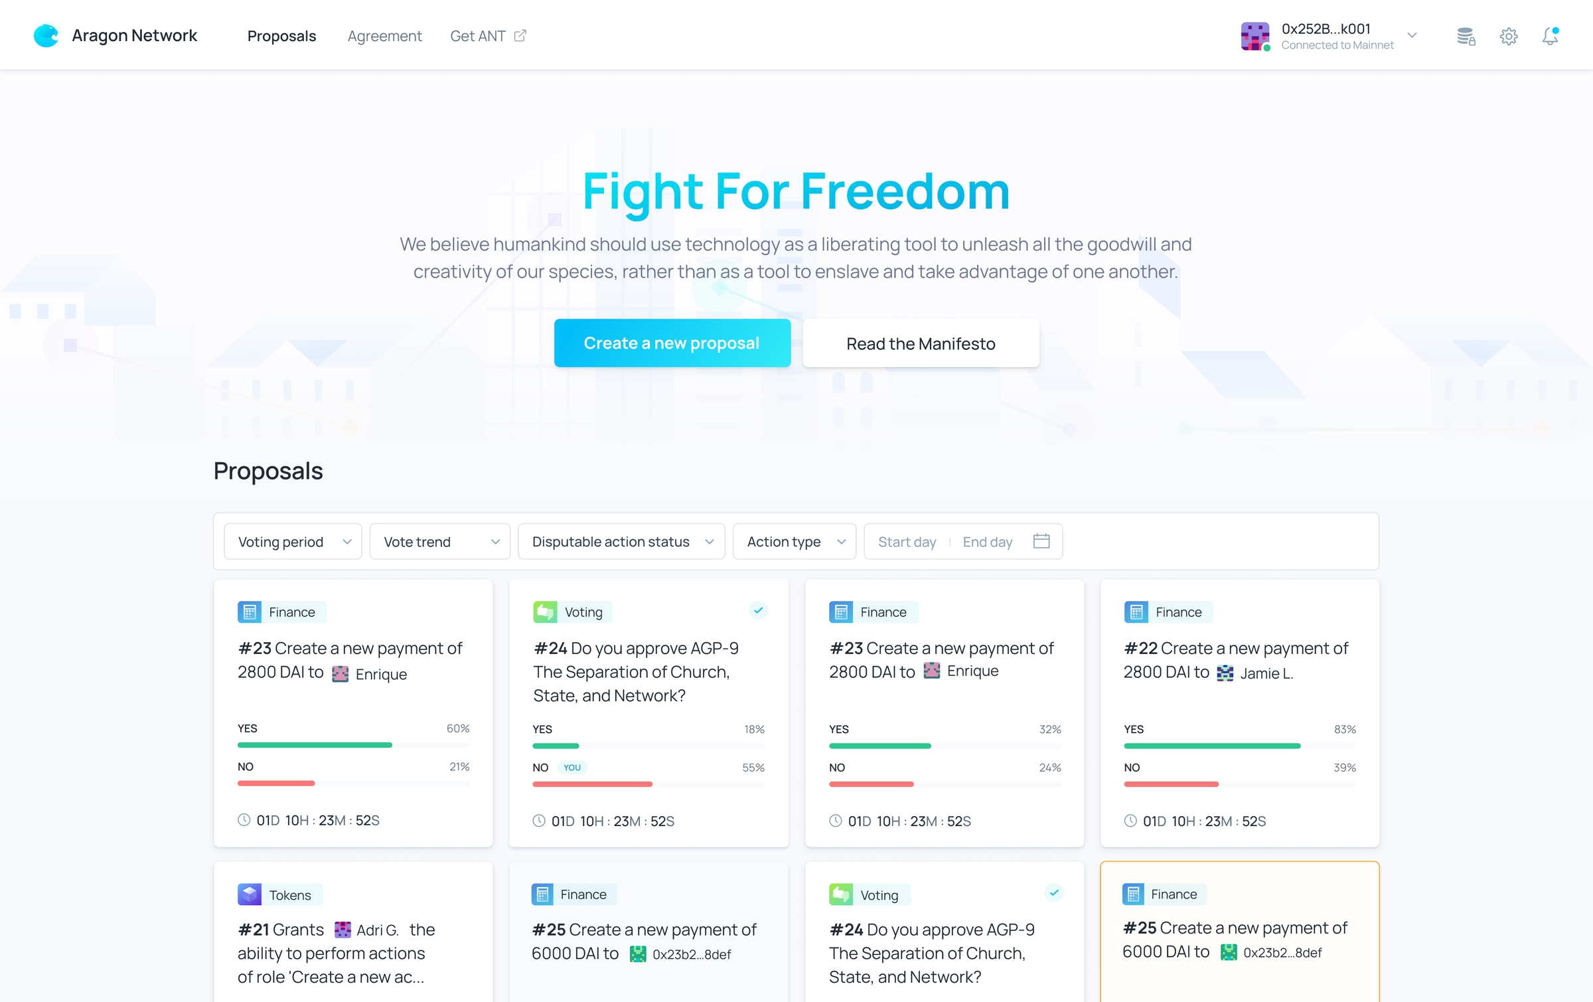Viewport: 1593px width, 1002px height.
Task: Click the Finance icon on proposal #22
Action: (1135, 612)
